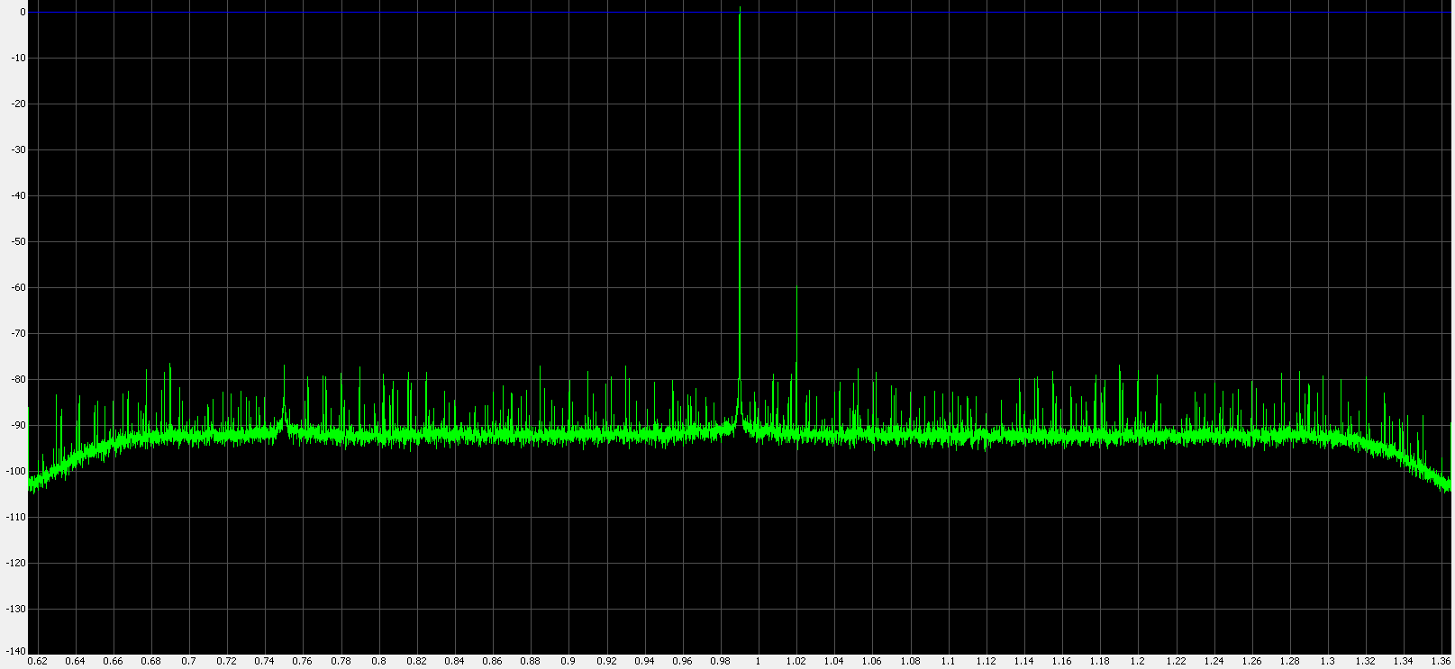1455x669 pixels.
Task: Click the x-axis label "1.12"
Action: (x=986, y=662)
